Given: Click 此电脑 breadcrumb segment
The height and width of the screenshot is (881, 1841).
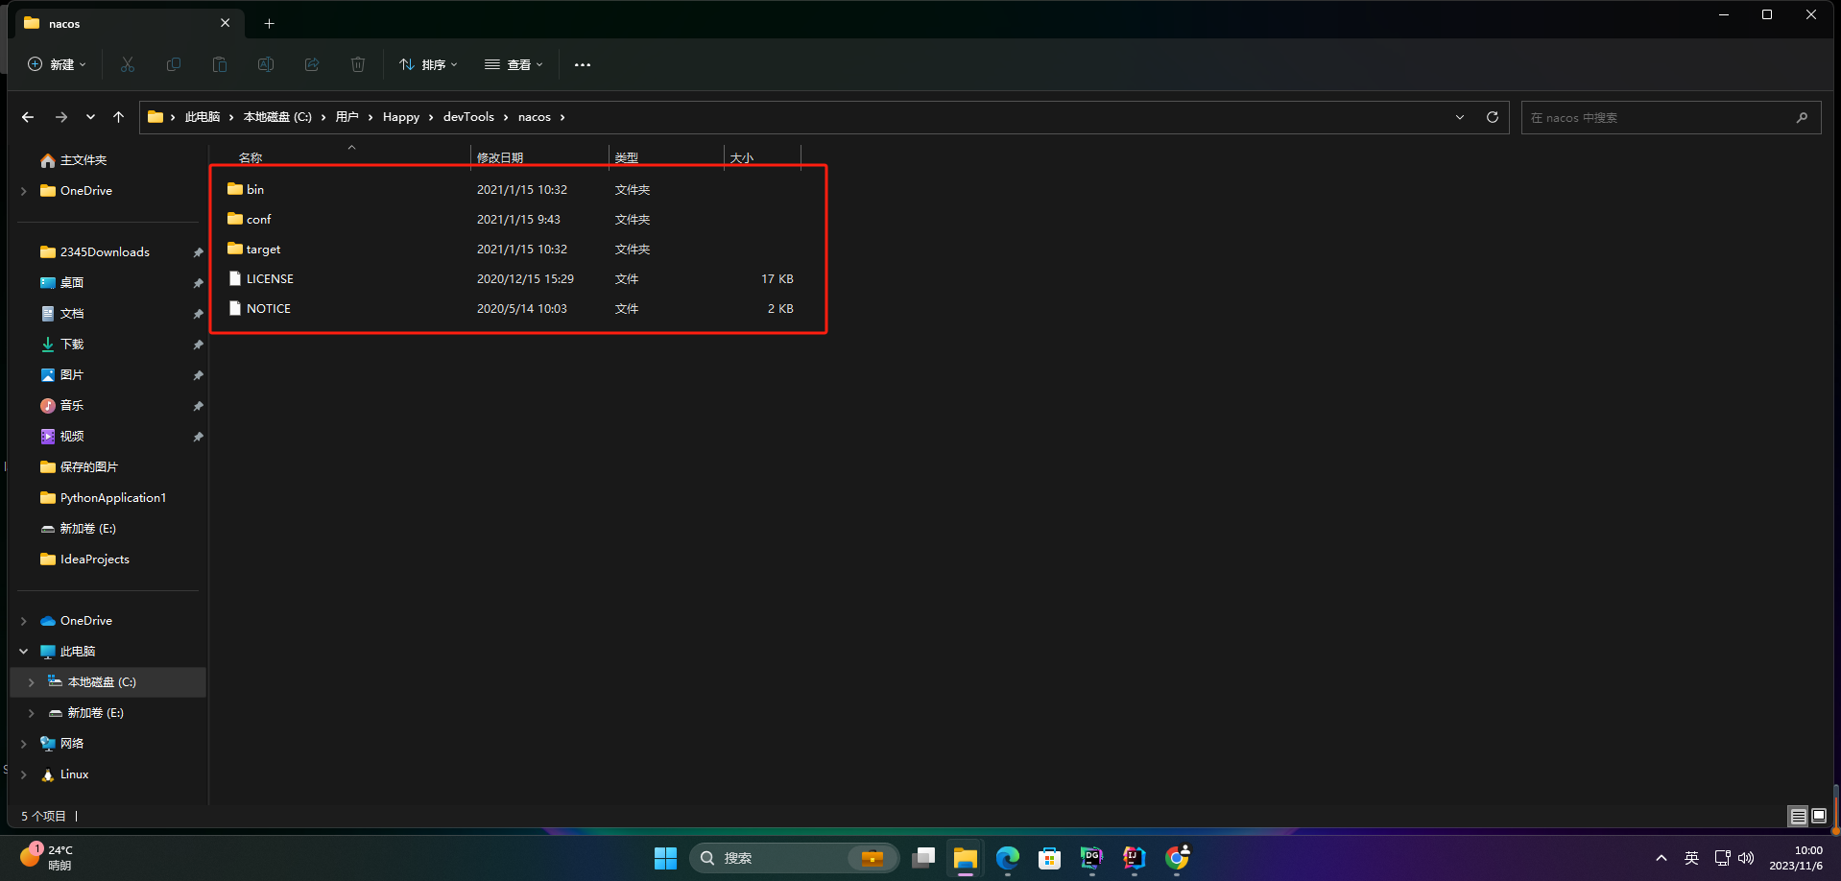Looking at the screenshot, I should tap(203, 117).
